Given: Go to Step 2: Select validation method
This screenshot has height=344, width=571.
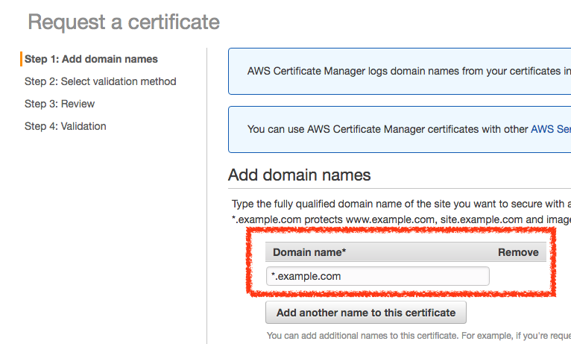Looking at the screenshot, I should [x=100, y=81].
